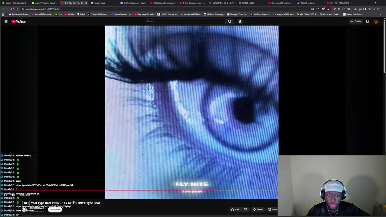Open the GitHub bookmark
Image resolution: width=386 pixels, height=217 pixels.
[x=214, y=14]
